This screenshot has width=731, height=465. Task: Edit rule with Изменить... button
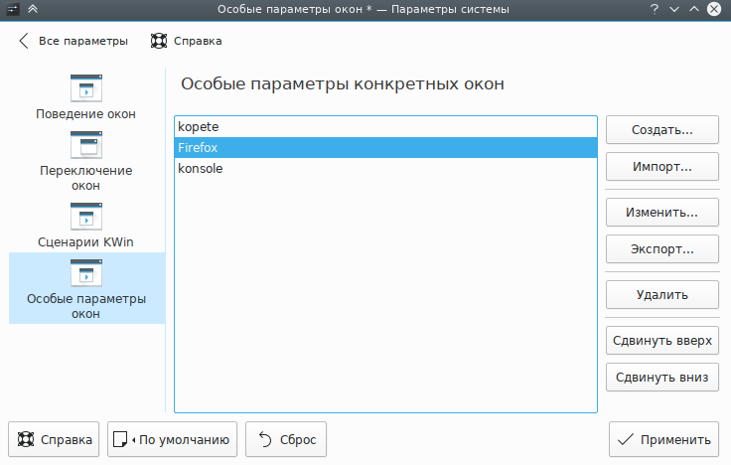pyautogui.click(x=661, y=213)
